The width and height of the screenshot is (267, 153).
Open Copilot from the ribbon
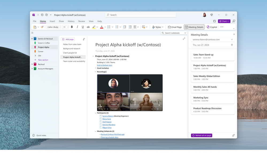pyautogui.click(x=212, y=27)
